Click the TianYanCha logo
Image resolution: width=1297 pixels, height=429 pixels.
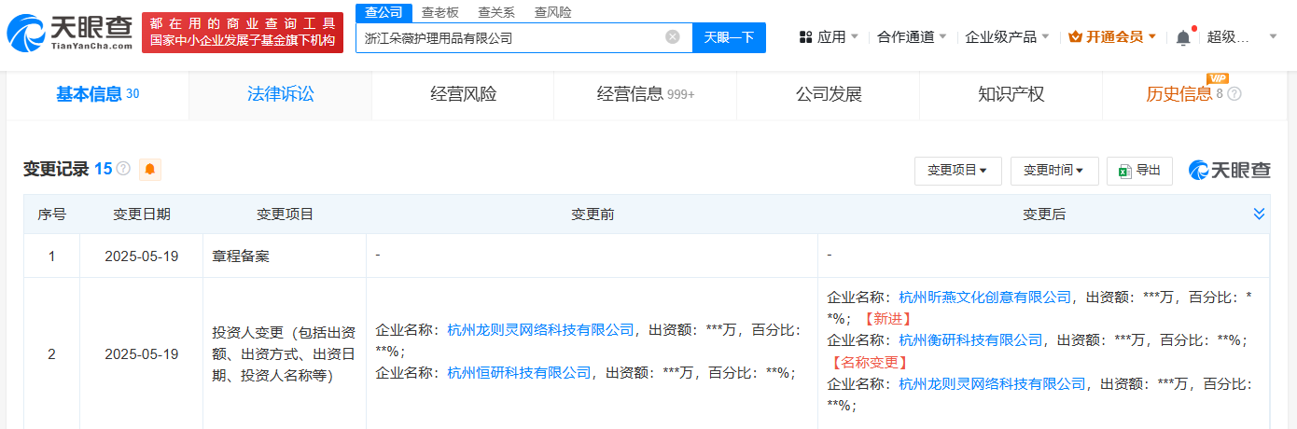(x=70, y=33)
